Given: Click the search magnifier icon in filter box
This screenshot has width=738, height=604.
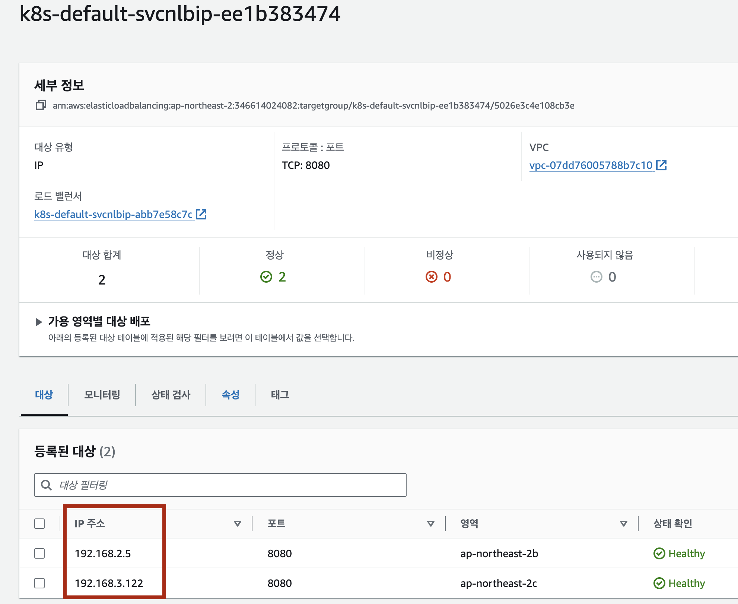Looking at the screenshot, I should click(47, 485).
